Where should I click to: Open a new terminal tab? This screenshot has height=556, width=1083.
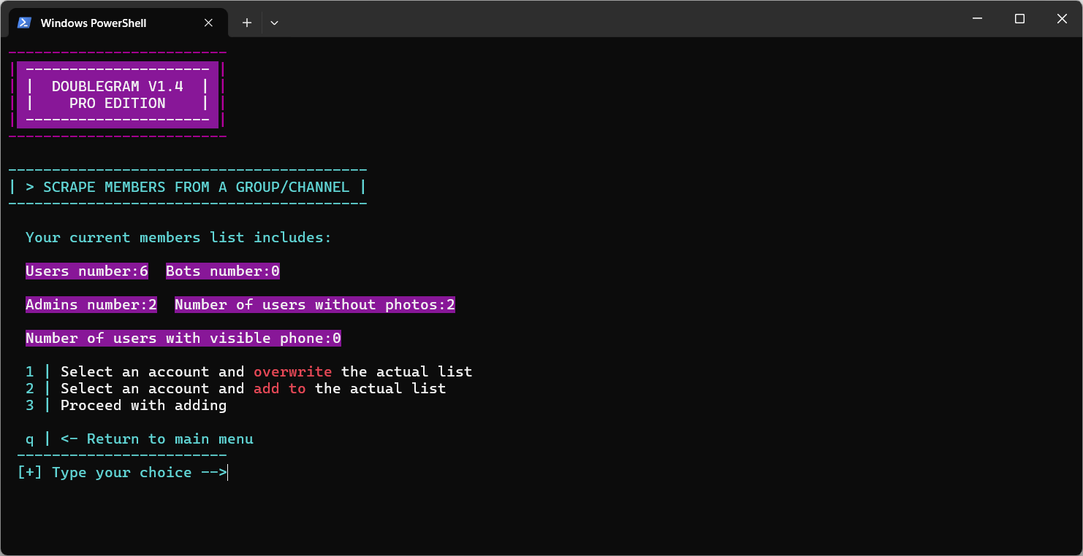tap(247, 23)
